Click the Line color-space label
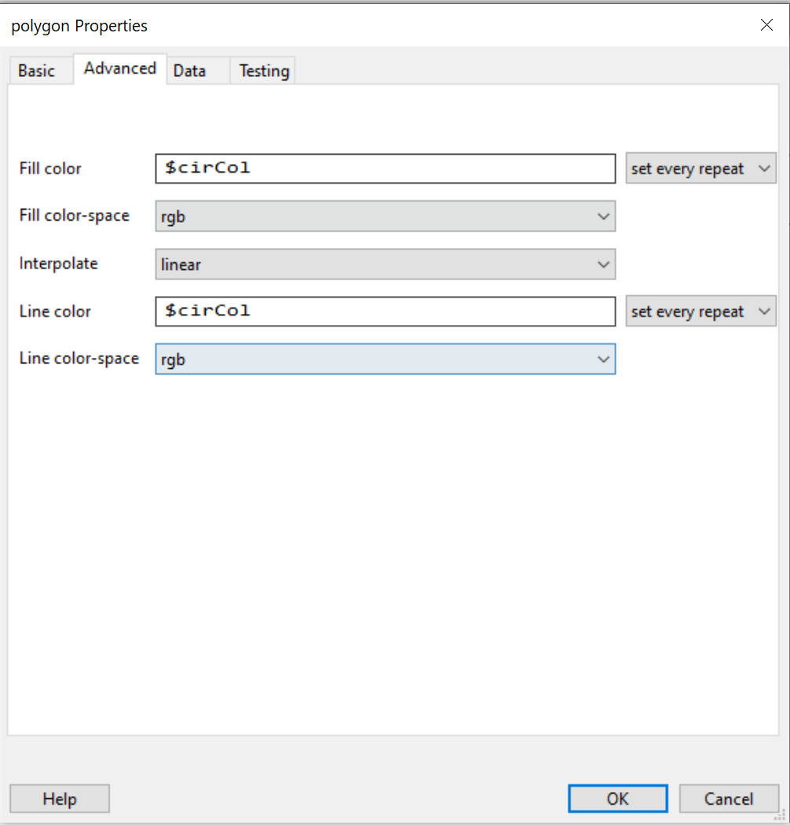 (x=79, y=358)
